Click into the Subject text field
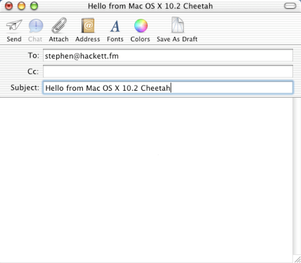This screenshot has width=301, height=263. (x=168, y=88)
